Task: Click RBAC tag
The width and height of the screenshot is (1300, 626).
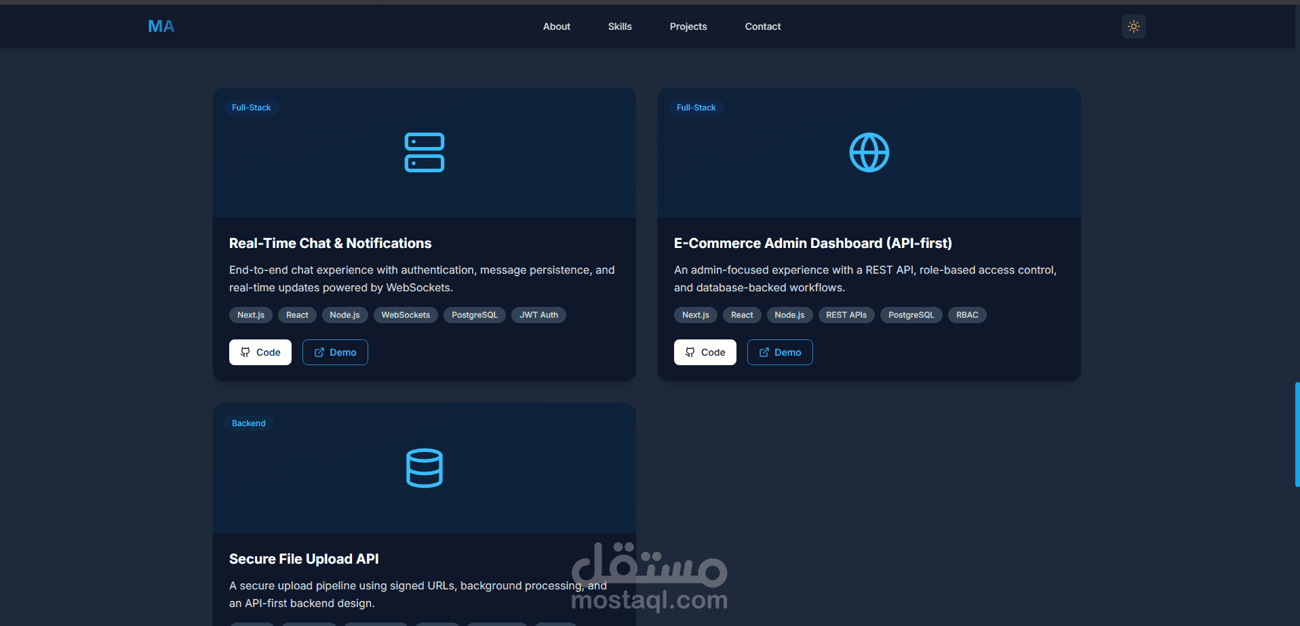Action: pos(967,315)
